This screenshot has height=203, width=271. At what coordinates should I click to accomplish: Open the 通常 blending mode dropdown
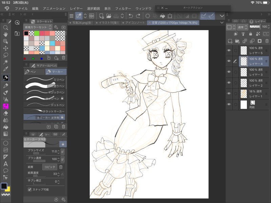point(243,27)
